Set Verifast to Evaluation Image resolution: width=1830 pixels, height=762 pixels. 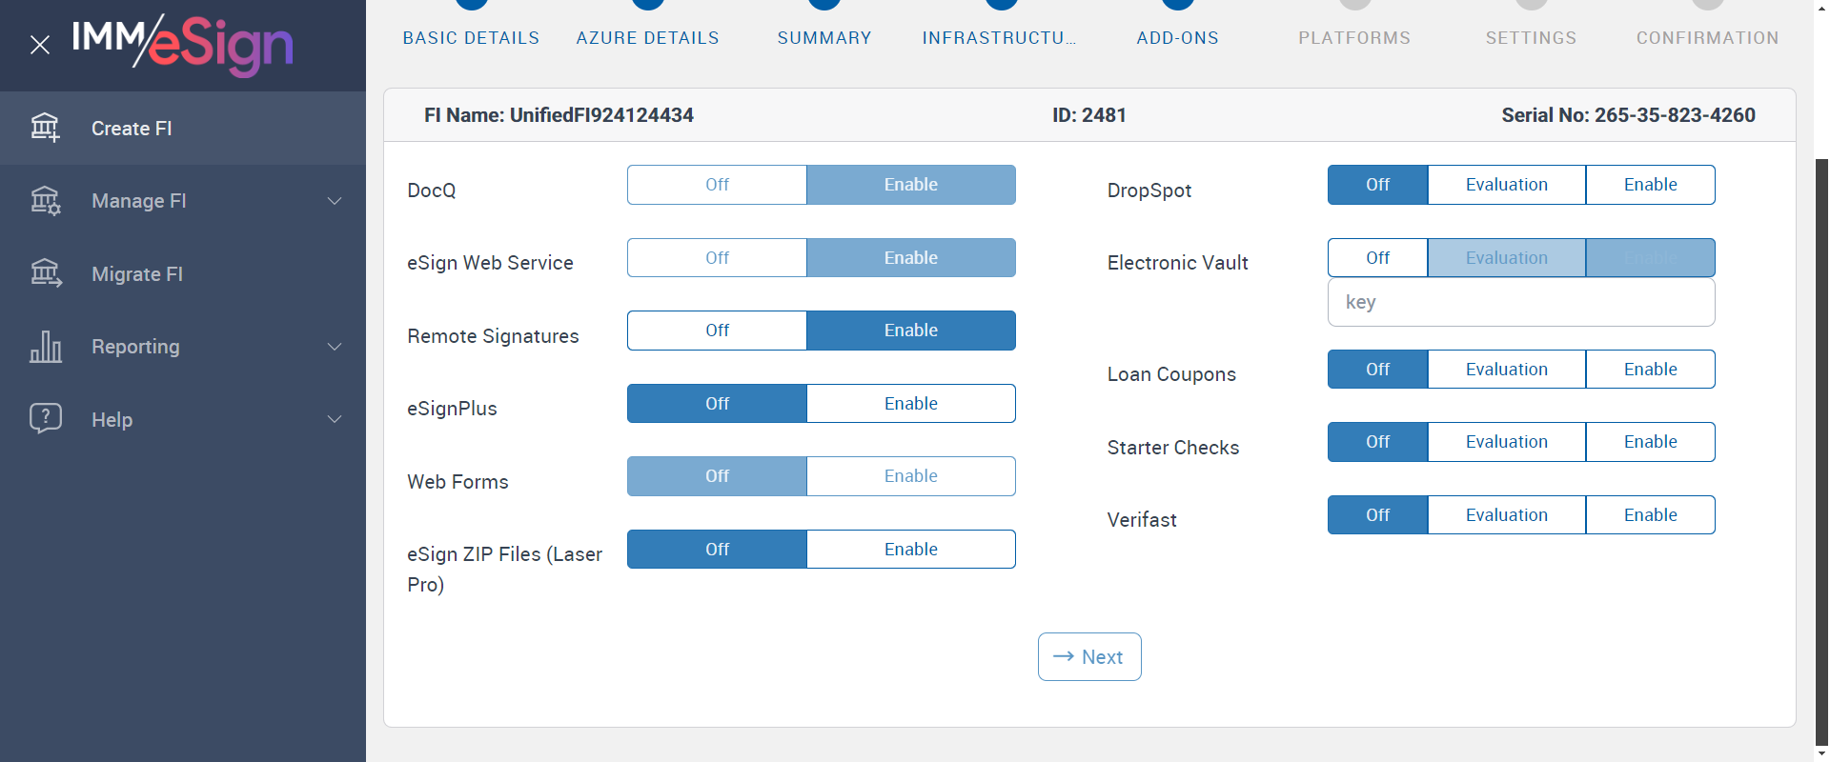[1507, 515]
